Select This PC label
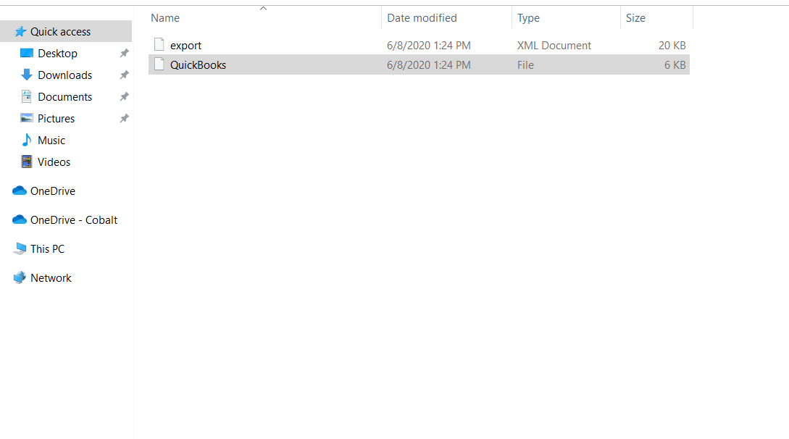The width and height of the screenshot is (789, 439). click(x=47, y=249)
